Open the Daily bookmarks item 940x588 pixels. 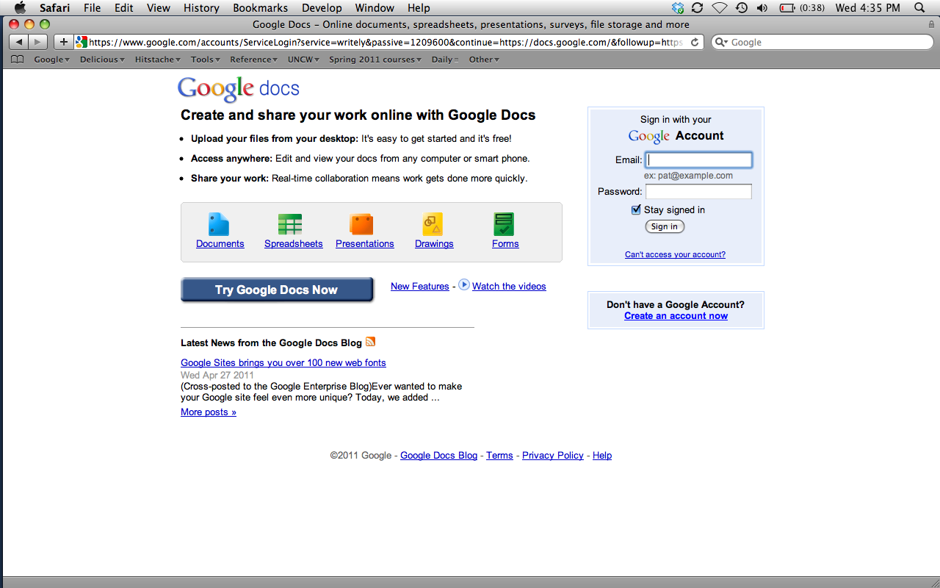pos(445,60)
